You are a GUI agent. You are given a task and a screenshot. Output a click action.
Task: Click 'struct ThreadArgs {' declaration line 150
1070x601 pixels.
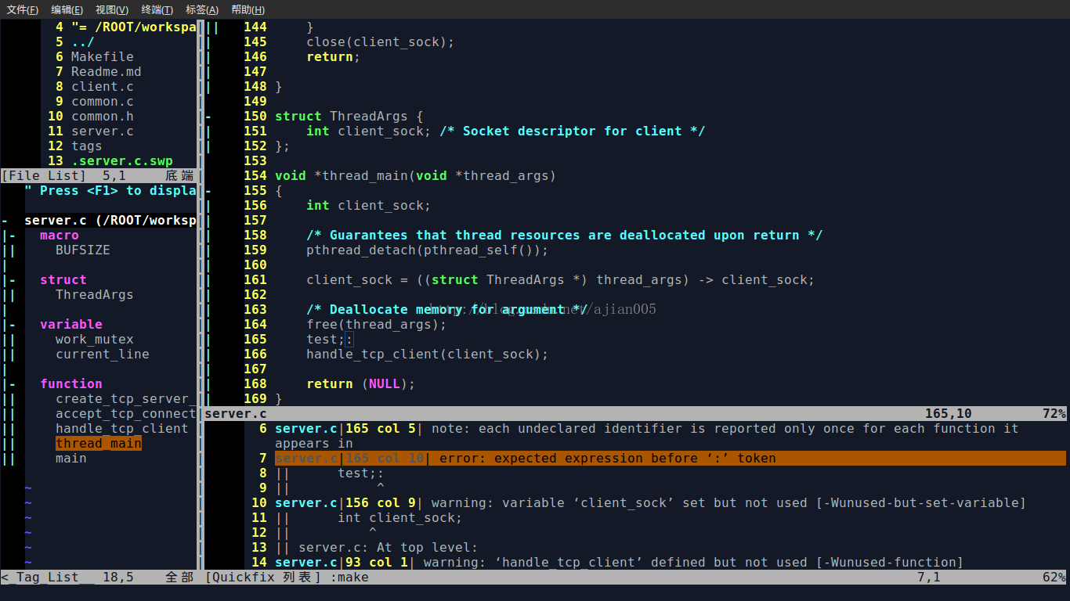click(x=349, y=117)
